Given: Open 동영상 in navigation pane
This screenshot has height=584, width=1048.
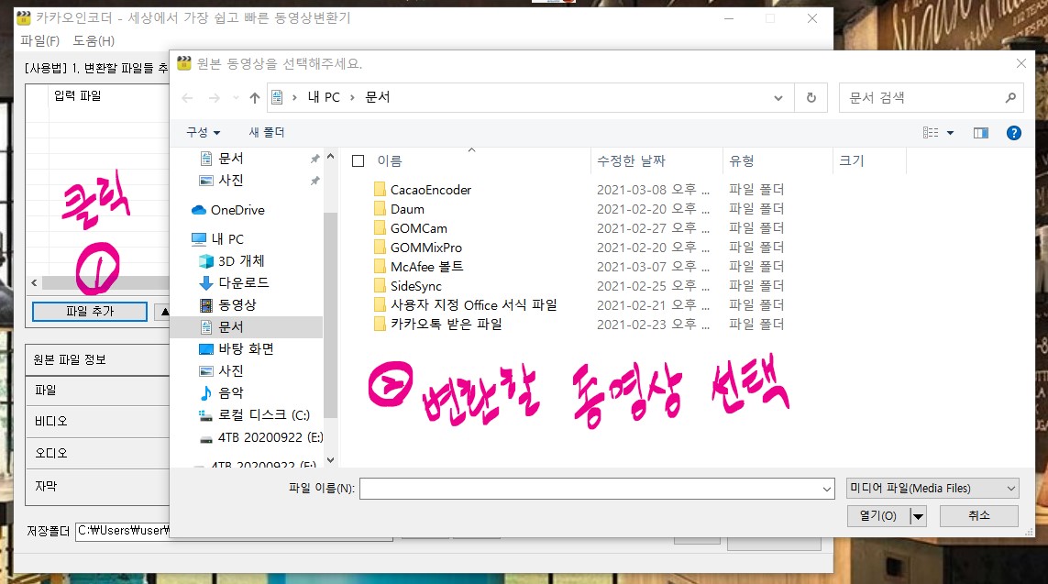Looking at the screenshot, I should [237, 304].
